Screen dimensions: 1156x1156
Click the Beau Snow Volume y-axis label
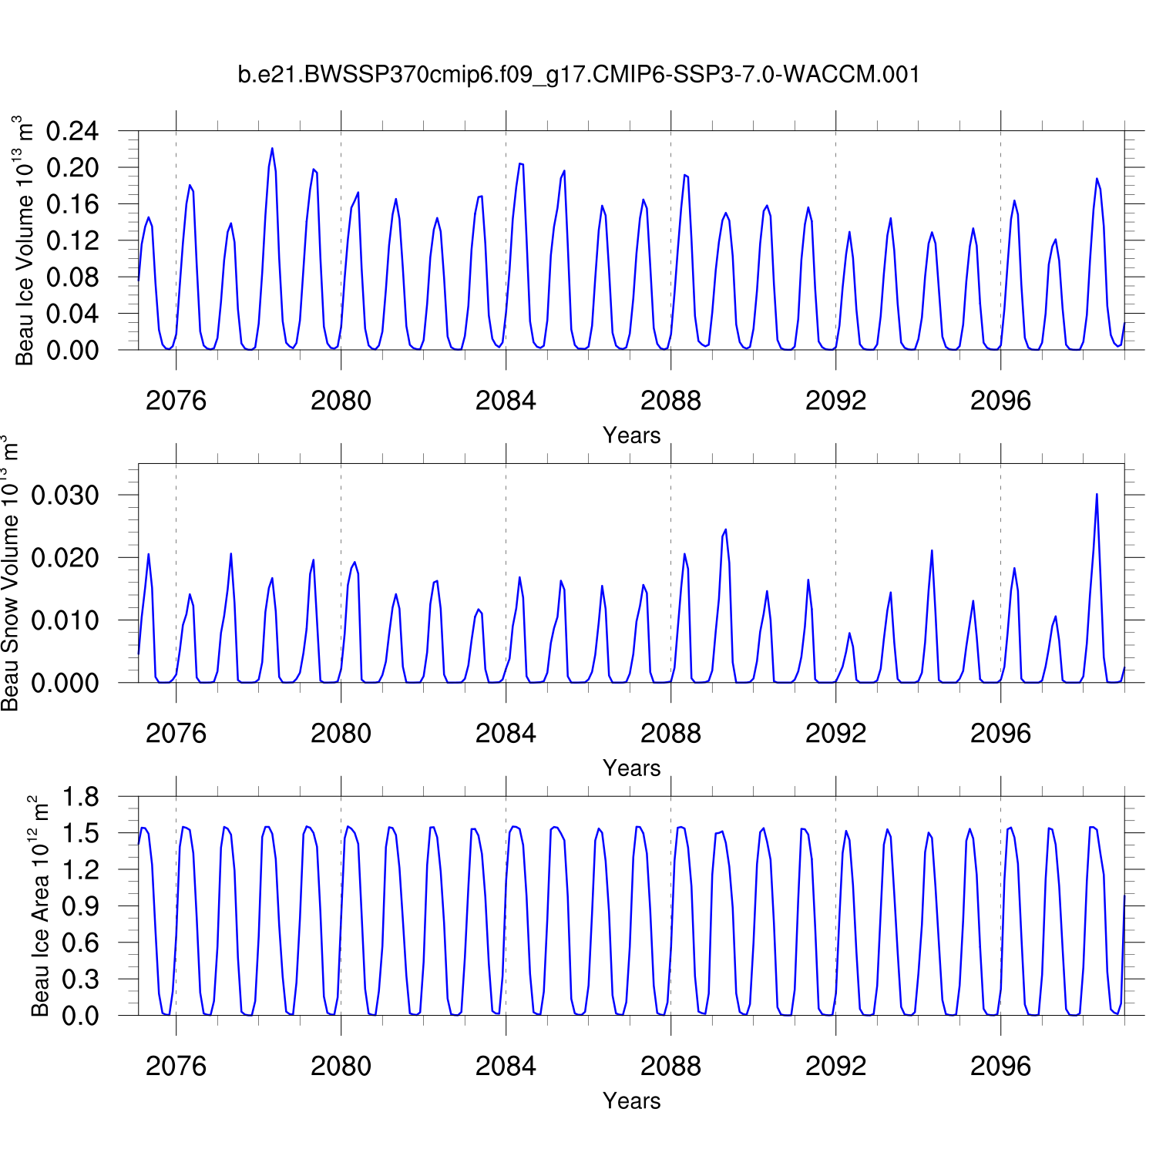10,573
